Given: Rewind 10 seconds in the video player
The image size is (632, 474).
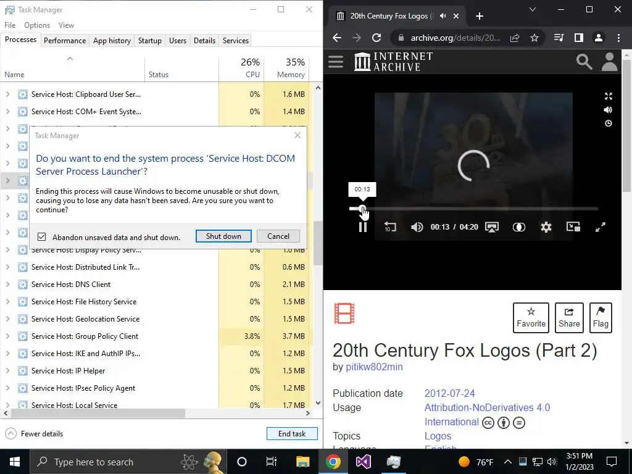Looking at the screenshot, I should point(390,227).
